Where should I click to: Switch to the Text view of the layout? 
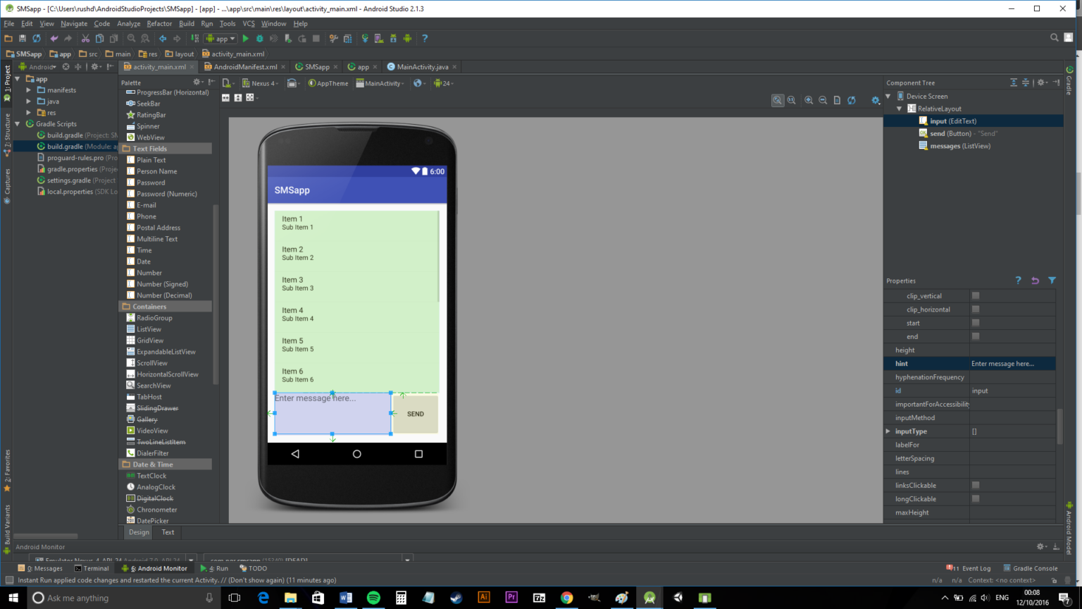167,532
